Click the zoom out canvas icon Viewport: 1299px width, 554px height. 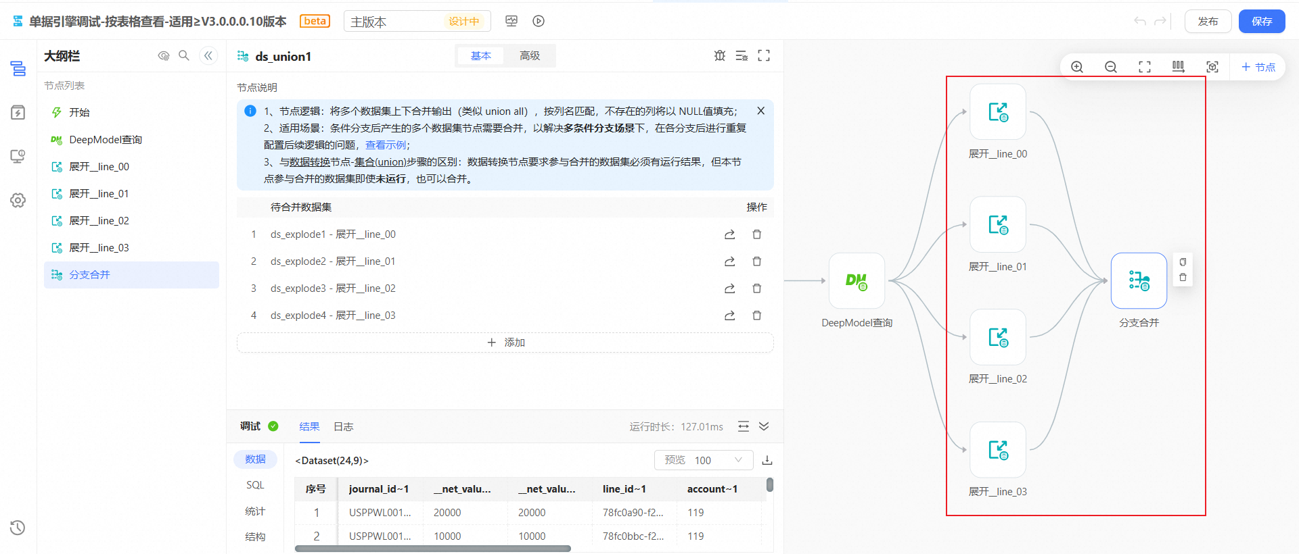[1111, 67]
